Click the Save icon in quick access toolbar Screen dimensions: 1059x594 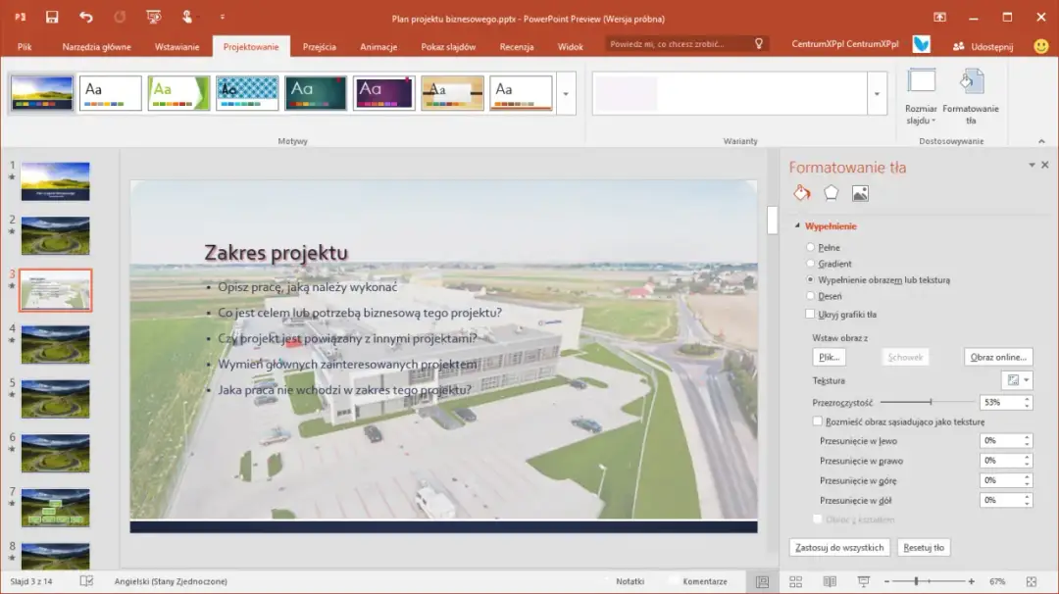point(52,17)
